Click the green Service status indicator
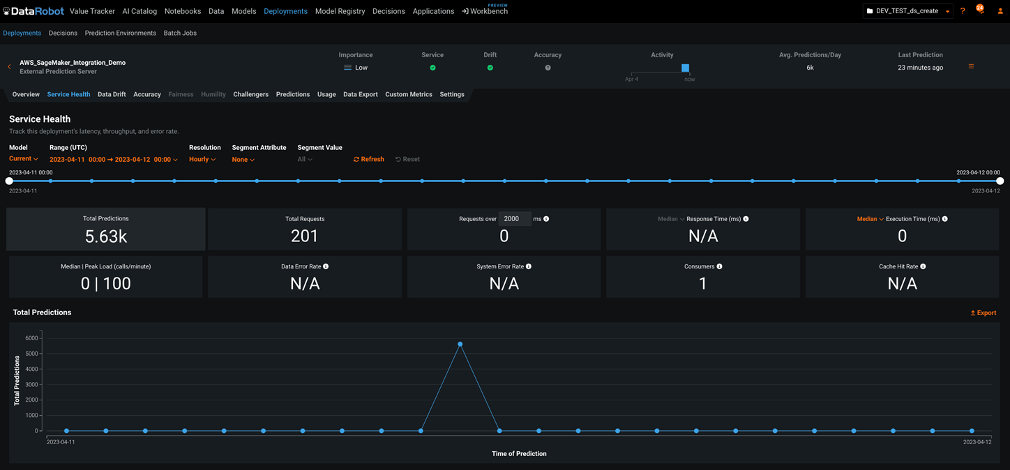The height and width of the screenshot is (470, 1010). 432,68
